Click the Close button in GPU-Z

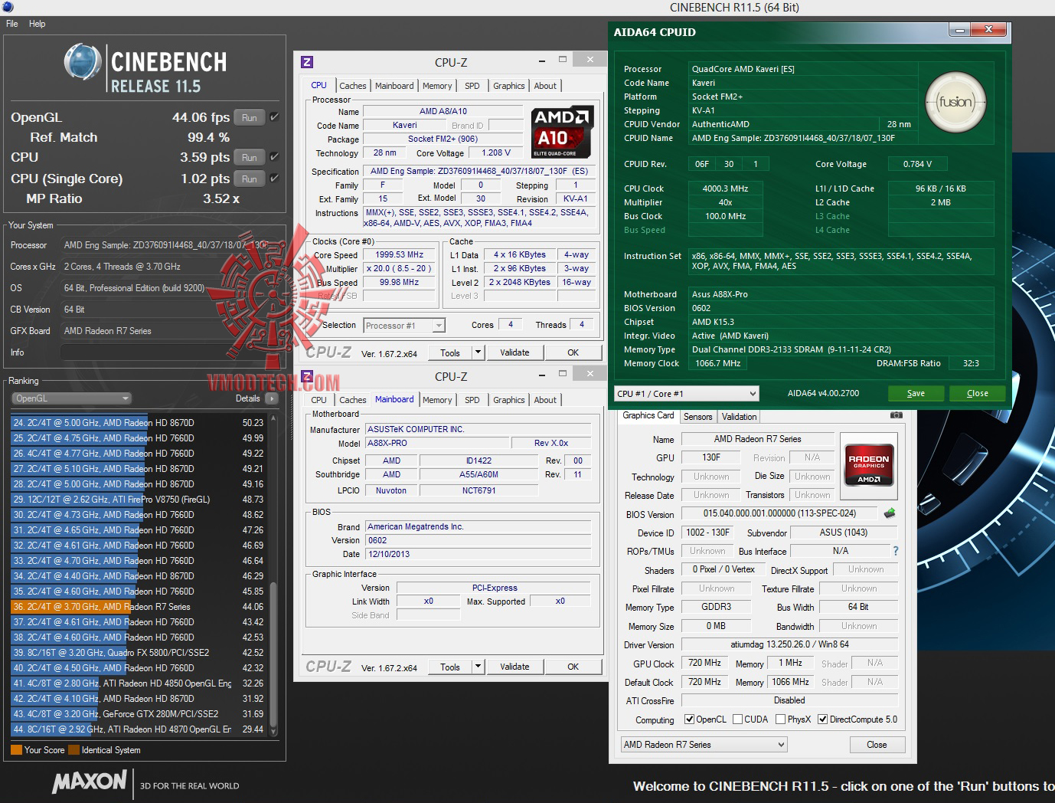(x=877, y=745)
